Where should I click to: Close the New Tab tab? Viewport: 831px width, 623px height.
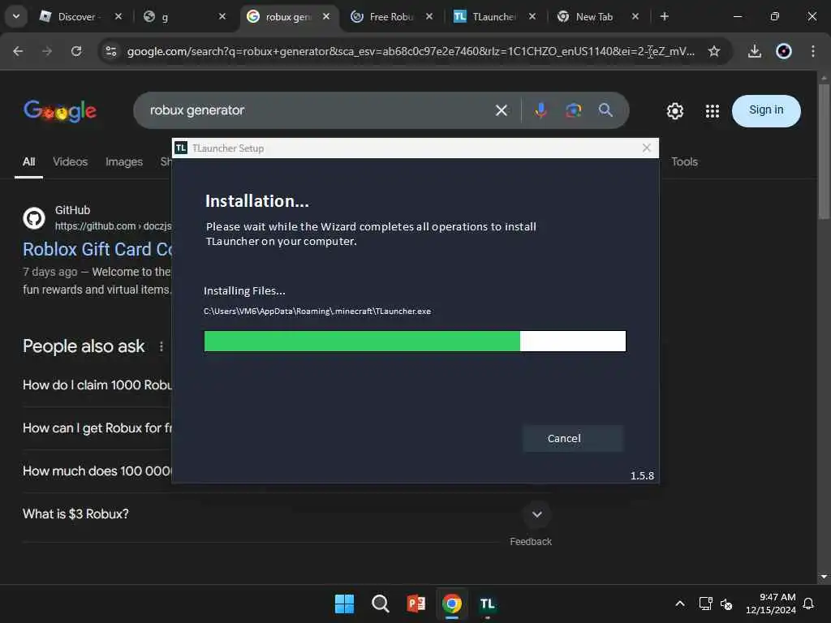(635, 16)
